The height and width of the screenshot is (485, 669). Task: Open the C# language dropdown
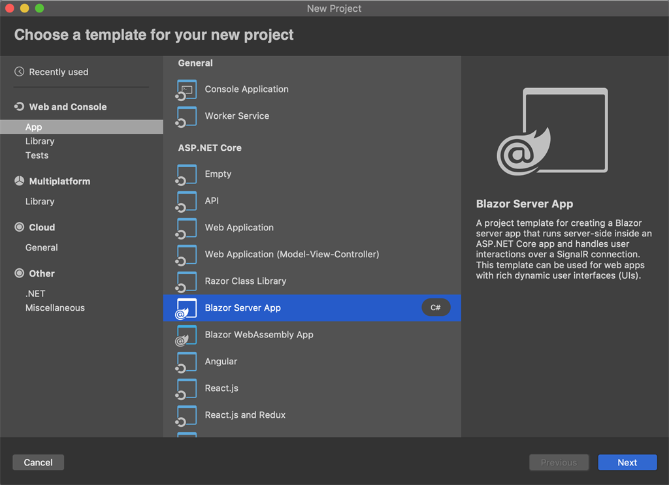point(436,308)
